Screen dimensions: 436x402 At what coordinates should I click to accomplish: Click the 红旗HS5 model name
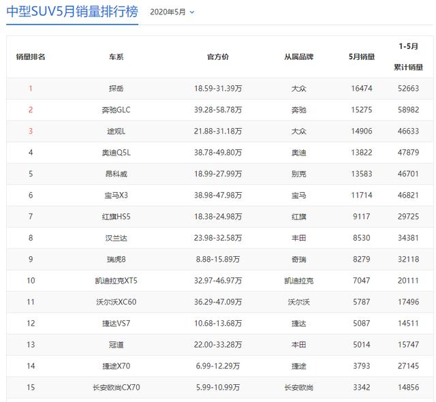click(x=116, y=217)
